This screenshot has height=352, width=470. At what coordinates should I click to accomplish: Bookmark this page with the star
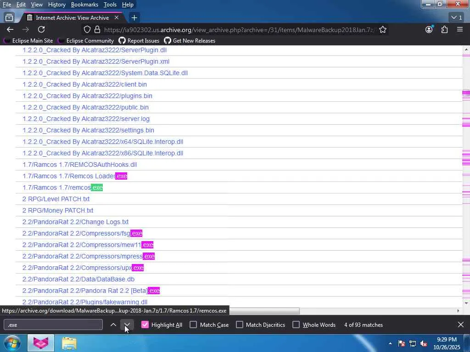[x=383, y=30]
